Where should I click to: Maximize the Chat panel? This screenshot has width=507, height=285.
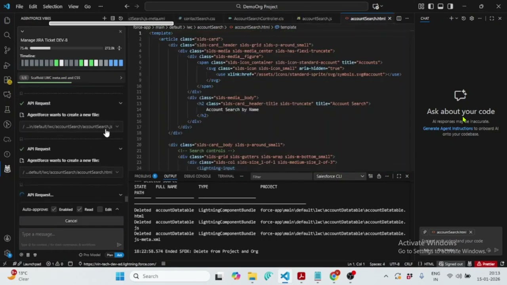(x=492, y=18)
